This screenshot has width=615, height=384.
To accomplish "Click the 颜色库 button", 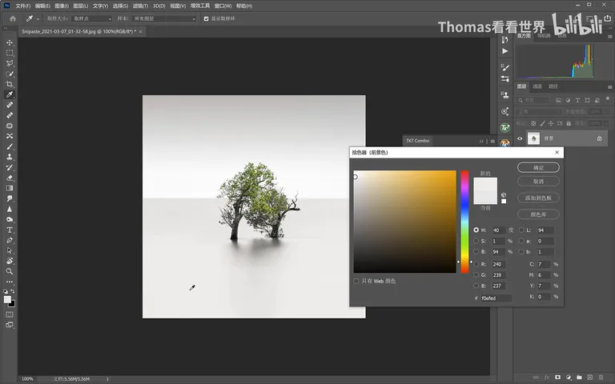I will coord(538,214).
